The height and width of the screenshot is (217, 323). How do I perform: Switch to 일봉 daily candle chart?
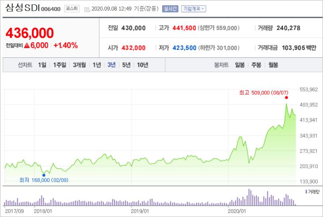[x=240, y=65]
